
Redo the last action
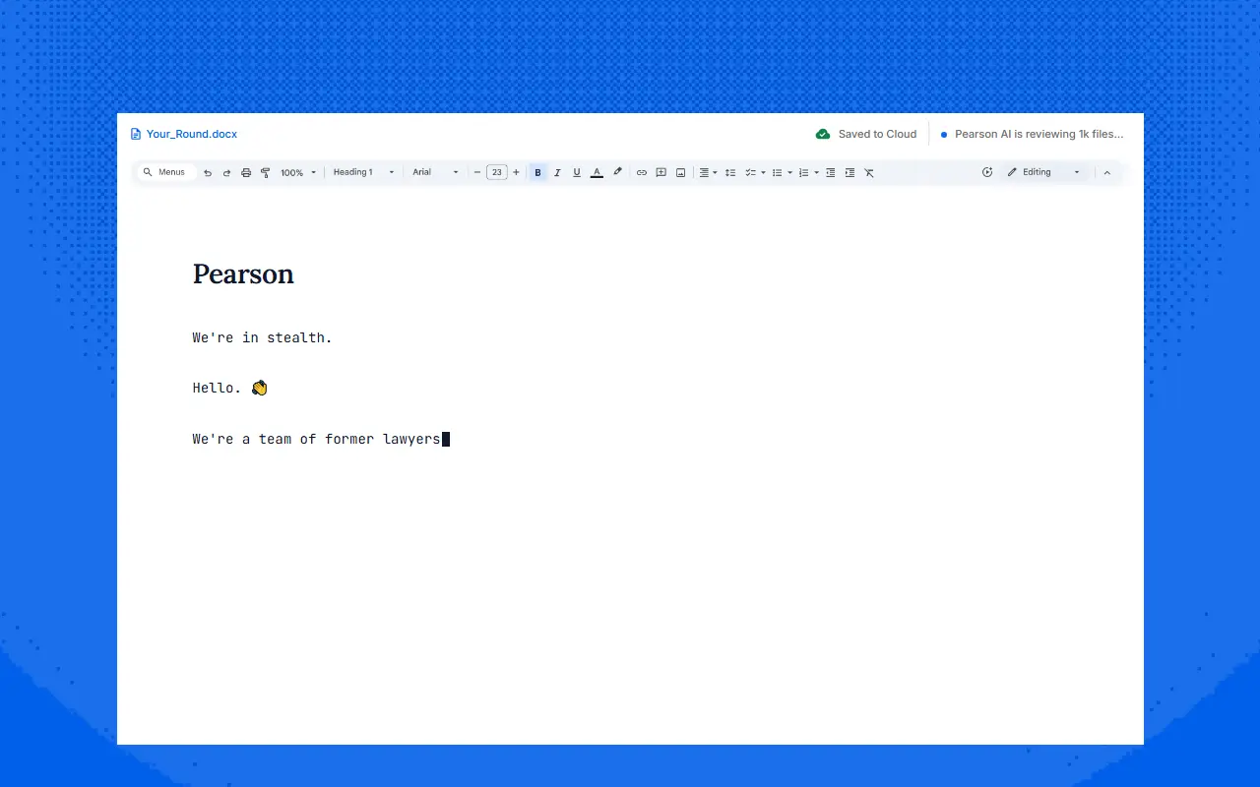(226, 172)
